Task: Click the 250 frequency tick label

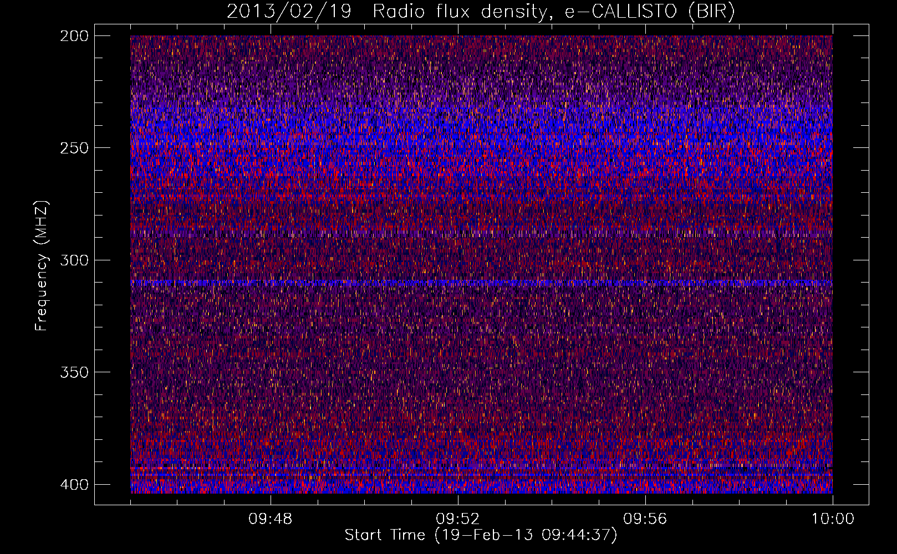Action: (74, 148)
